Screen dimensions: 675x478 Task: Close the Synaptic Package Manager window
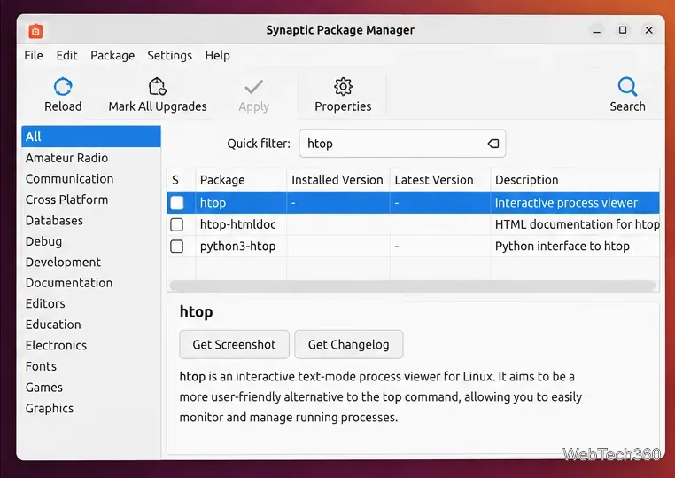click(x=649, y=30)
